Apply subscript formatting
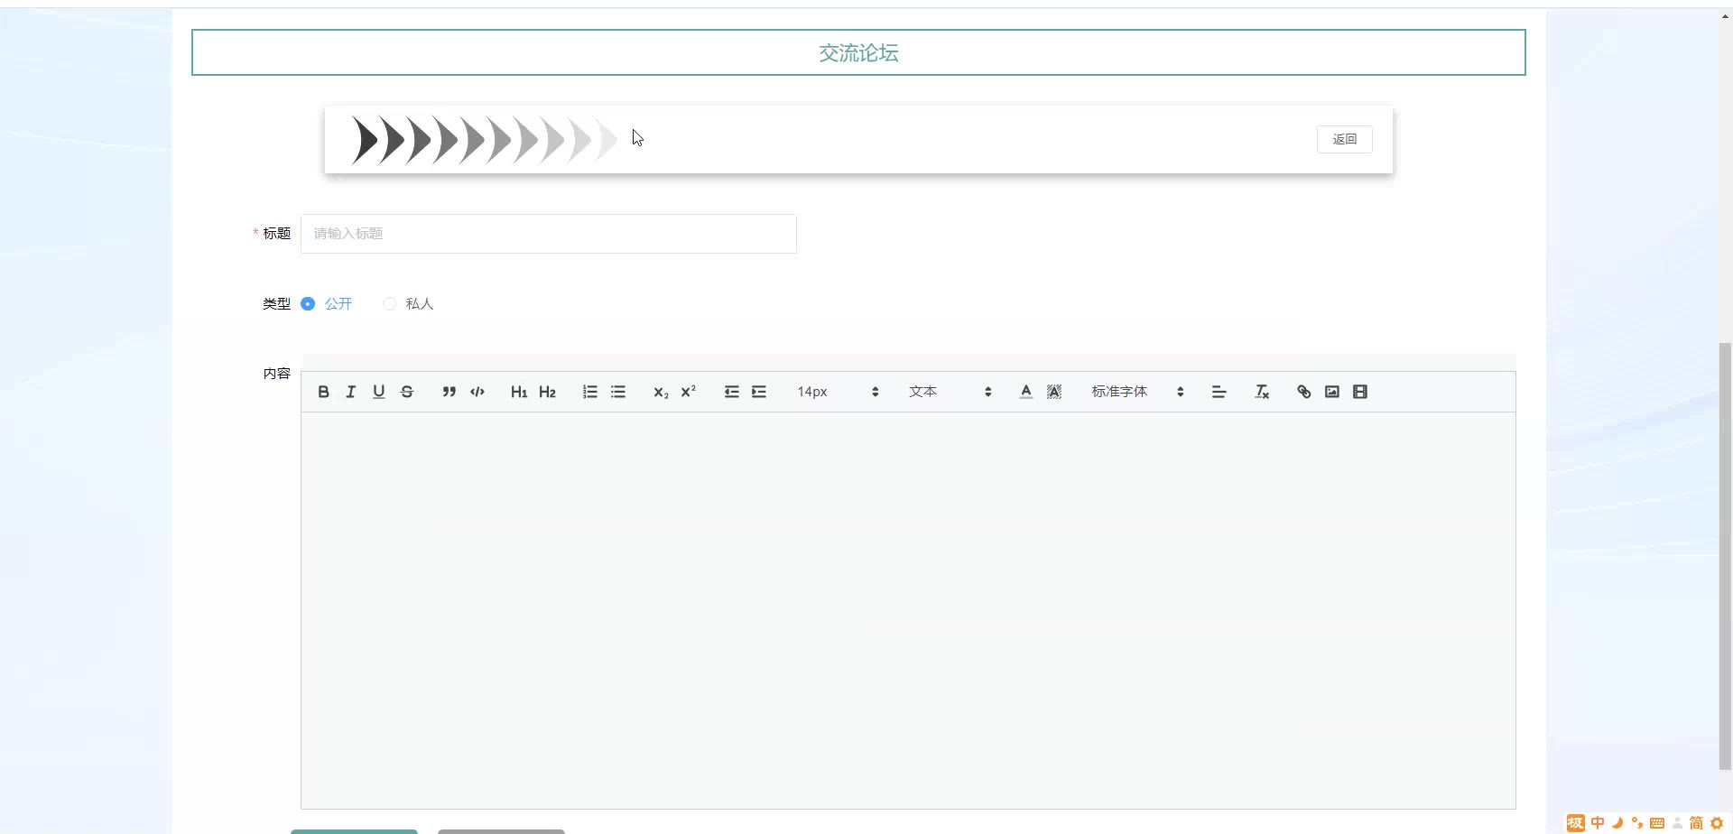The width and height of the screenshot is (1733, 834). (x=661, y=392)
